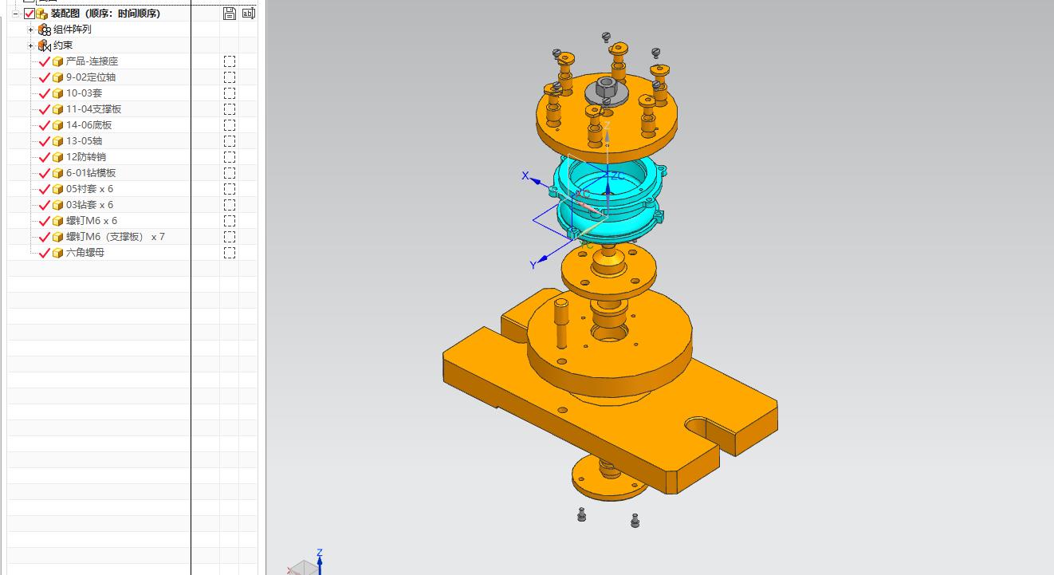Image resolution: width=1054 pixels, height=575 pixels.
Task: Uncheck the 装配图 root assembly checkbox
Action: (x=29, y=14)
